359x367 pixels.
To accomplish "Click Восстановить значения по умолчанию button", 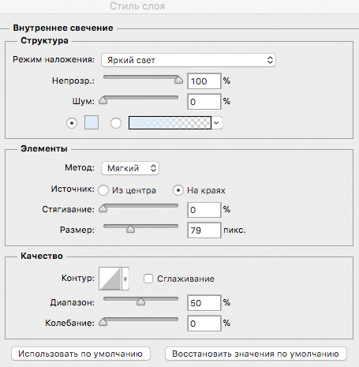I will 256,354.
